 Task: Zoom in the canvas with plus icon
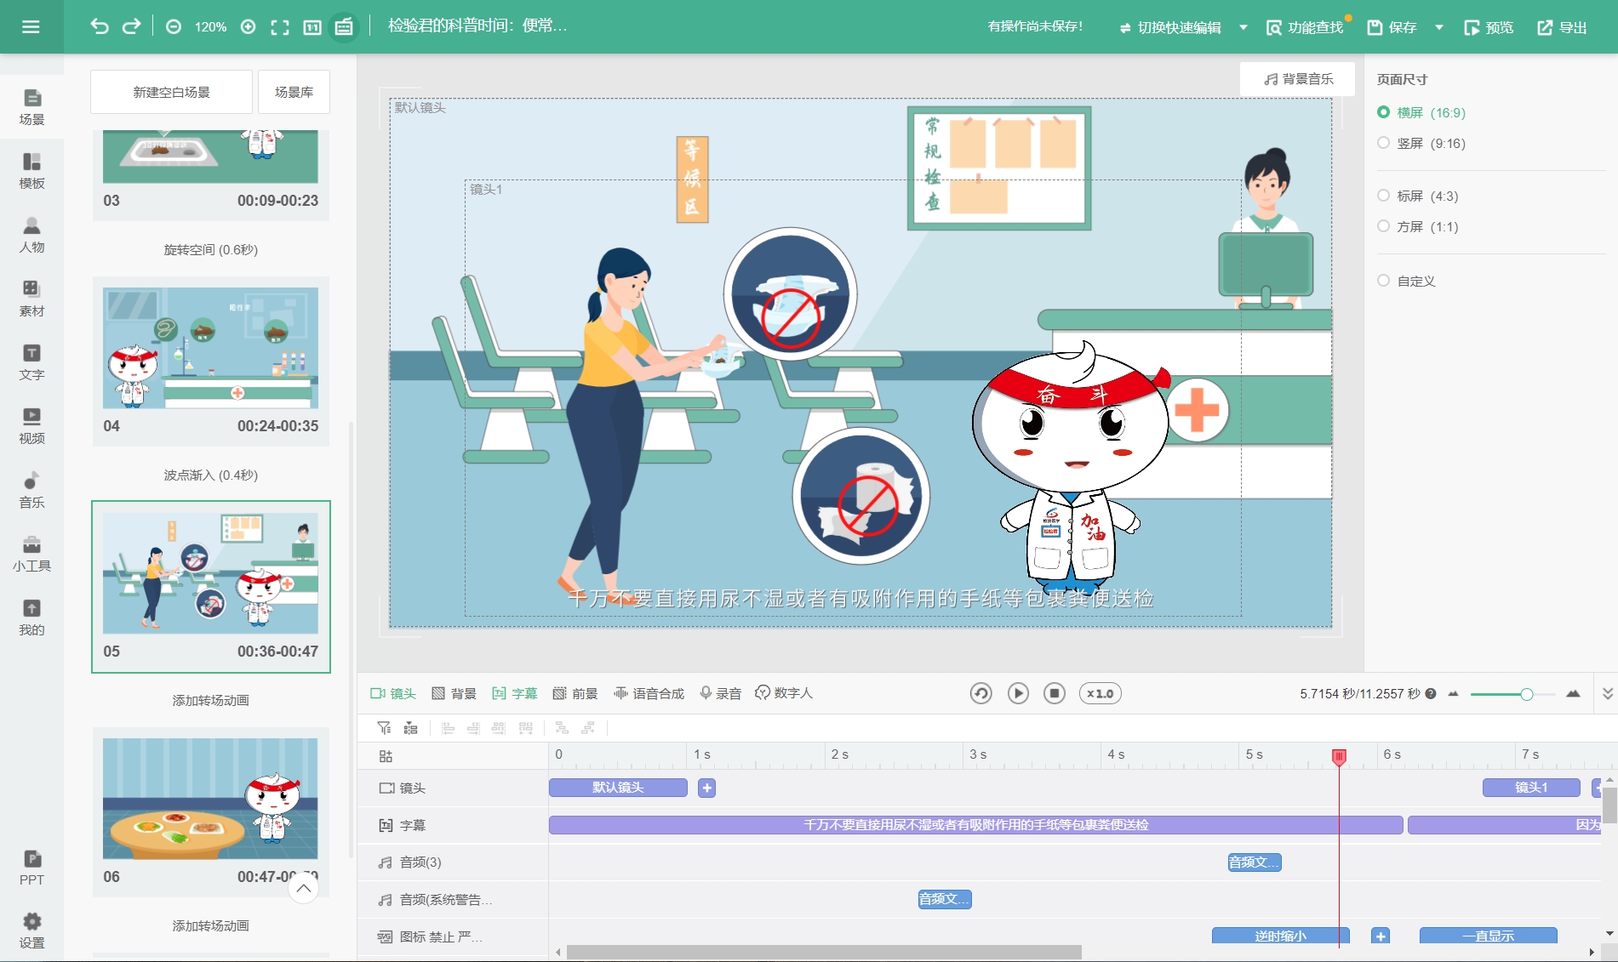[x=248, y=27]
